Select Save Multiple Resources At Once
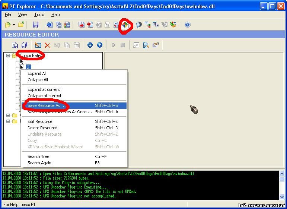Screen dimensions: 287x209 coord(74,112)
